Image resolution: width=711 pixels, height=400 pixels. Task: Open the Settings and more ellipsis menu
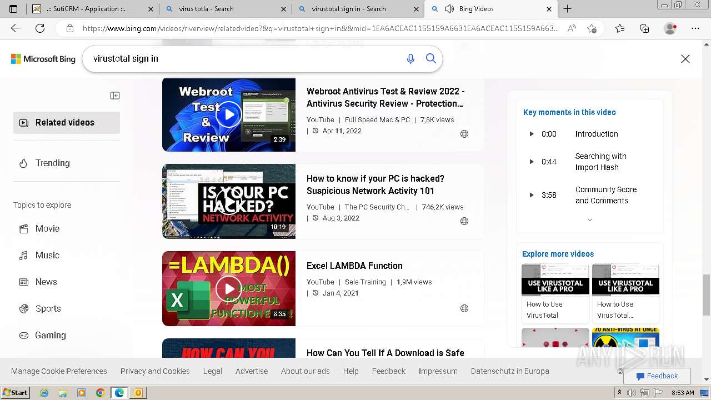[x=695, y=28]
